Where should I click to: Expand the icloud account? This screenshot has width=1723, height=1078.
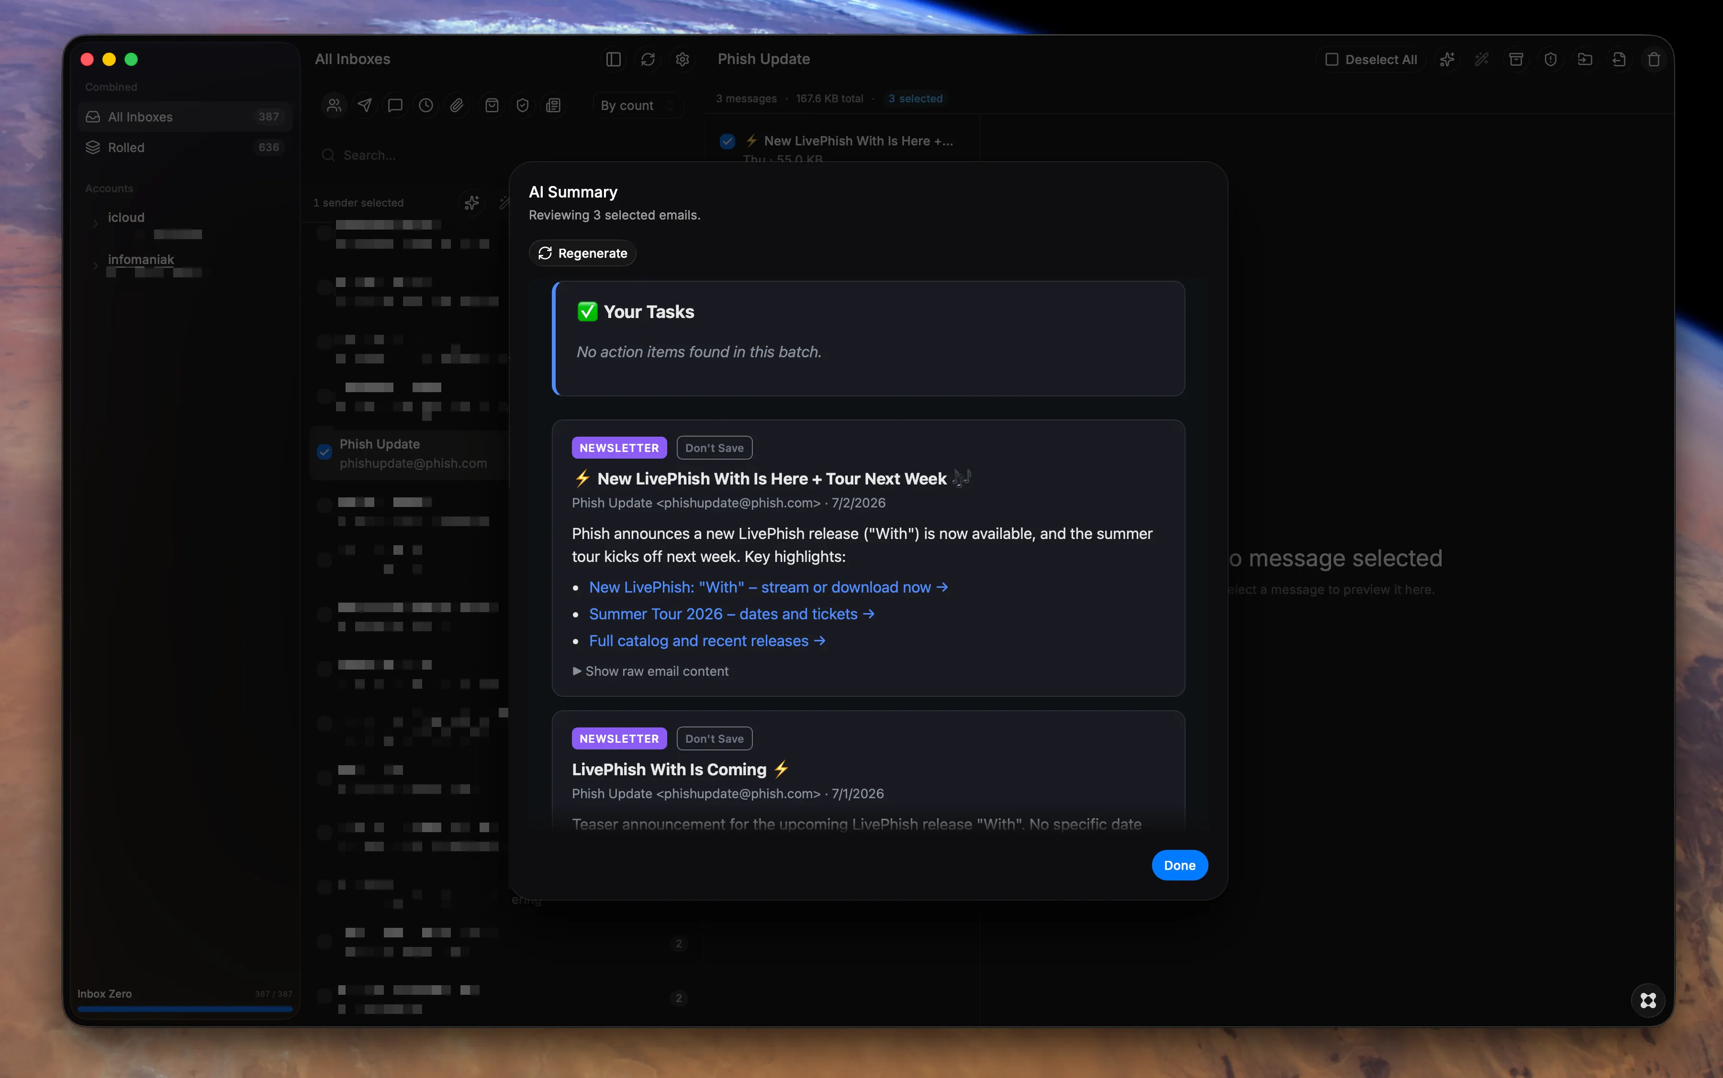95,224
